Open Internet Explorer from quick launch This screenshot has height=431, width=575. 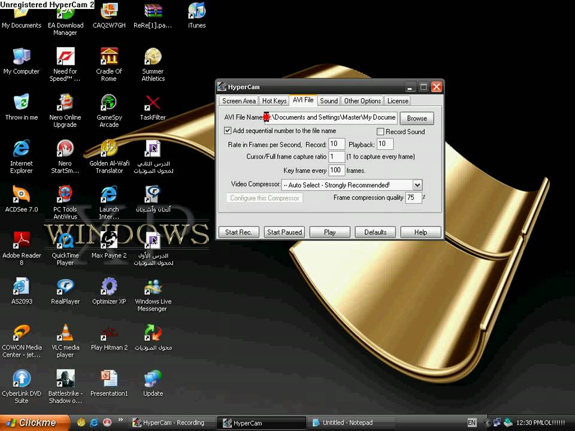click(x=94, y=423)
